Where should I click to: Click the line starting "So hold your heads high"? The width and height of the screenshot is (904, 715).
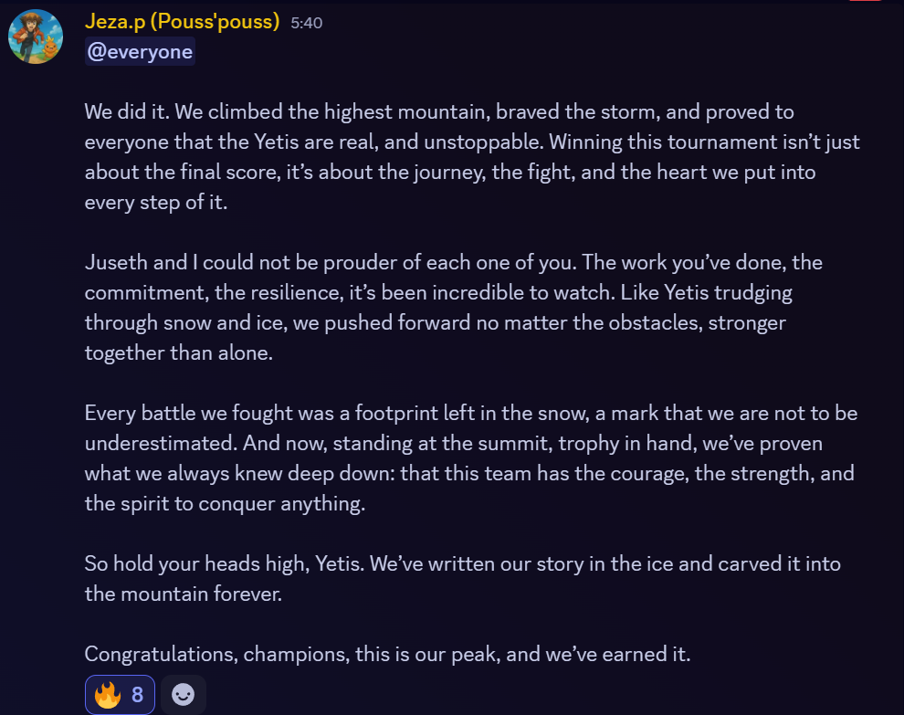pos(462,564)
